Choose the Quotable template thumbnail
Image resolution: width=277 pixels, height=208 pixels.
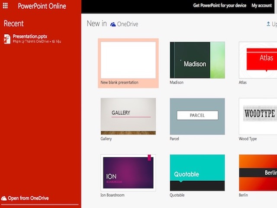pyautogui.click(x=197, y=172)
